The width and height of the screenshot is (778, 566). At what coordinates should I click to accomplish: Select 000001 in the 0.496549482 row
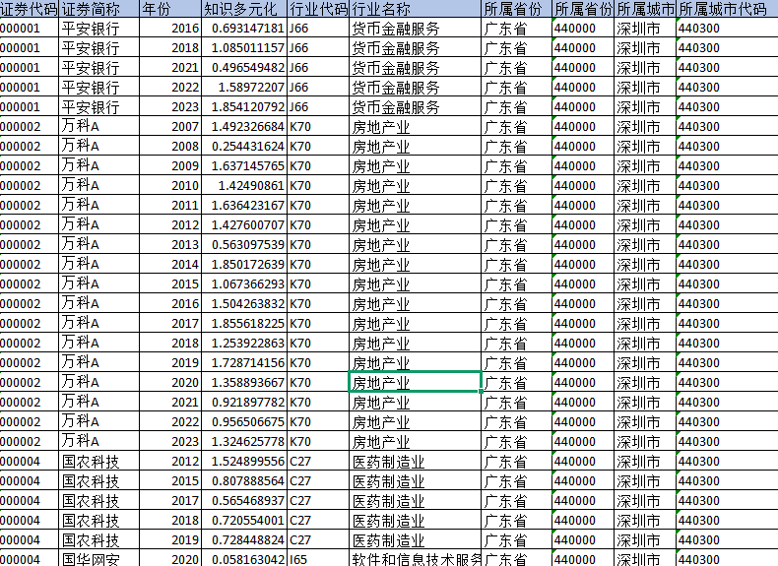click(x=30, y=68)
